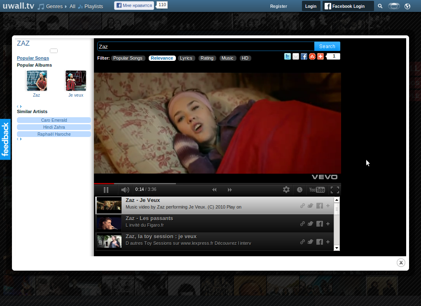This screenshot has height=306, width=421.
Task: Add Zaz - Je Veux to playlist
Action: click(328, 206)
